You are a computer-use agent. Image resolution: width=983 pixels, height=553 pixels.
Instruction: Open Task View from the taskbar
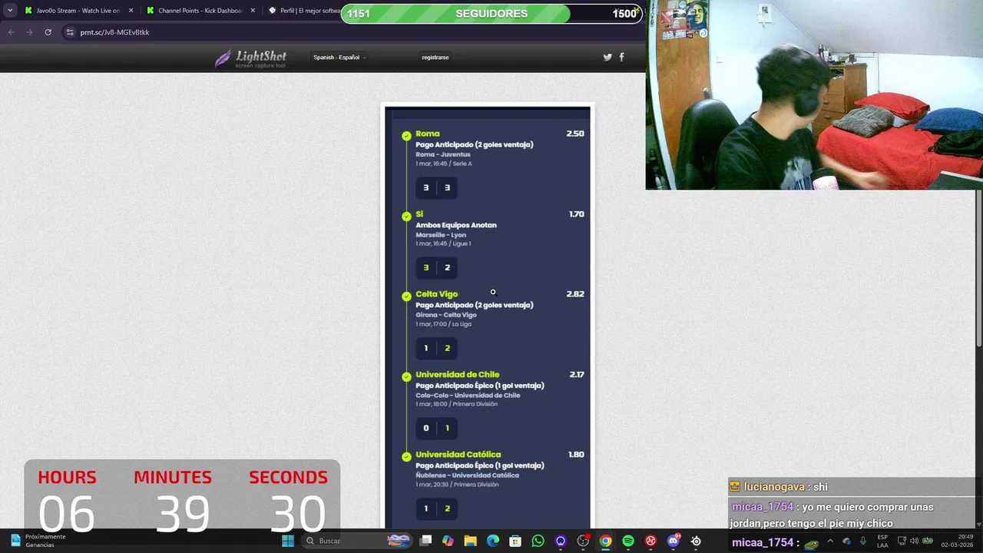(425, 541)
